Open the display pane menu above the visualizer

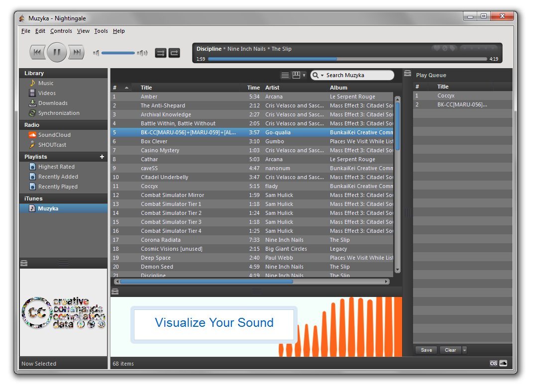pos(115,292)
